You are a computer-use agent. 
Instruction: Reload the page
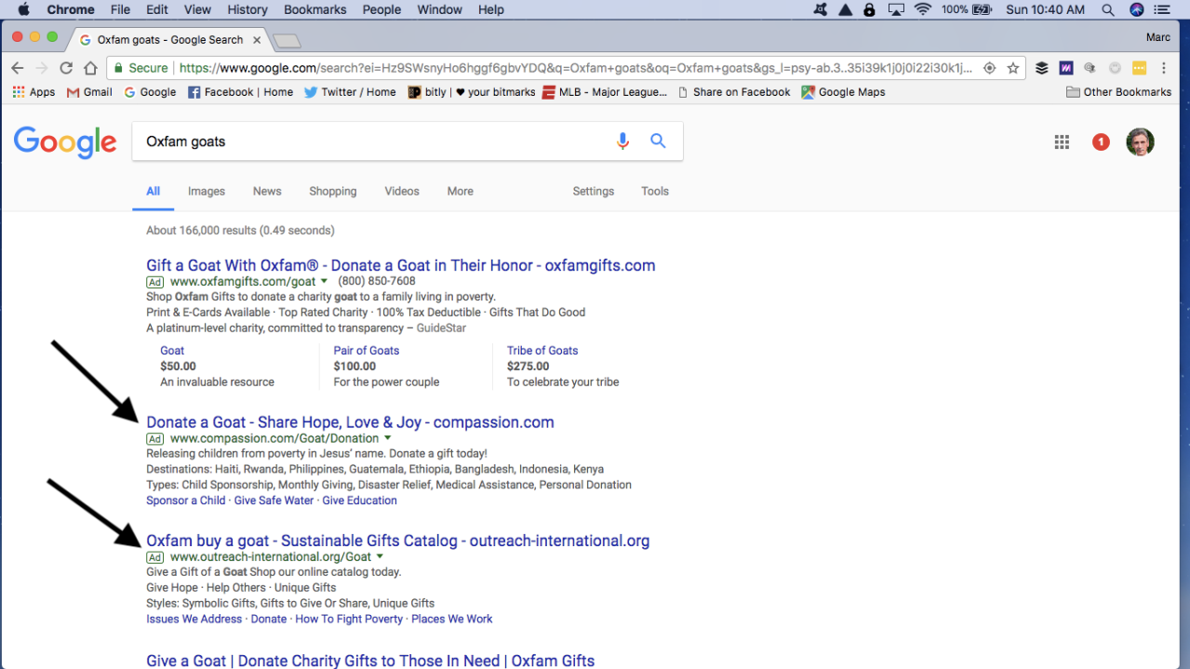tap(66, 68)
